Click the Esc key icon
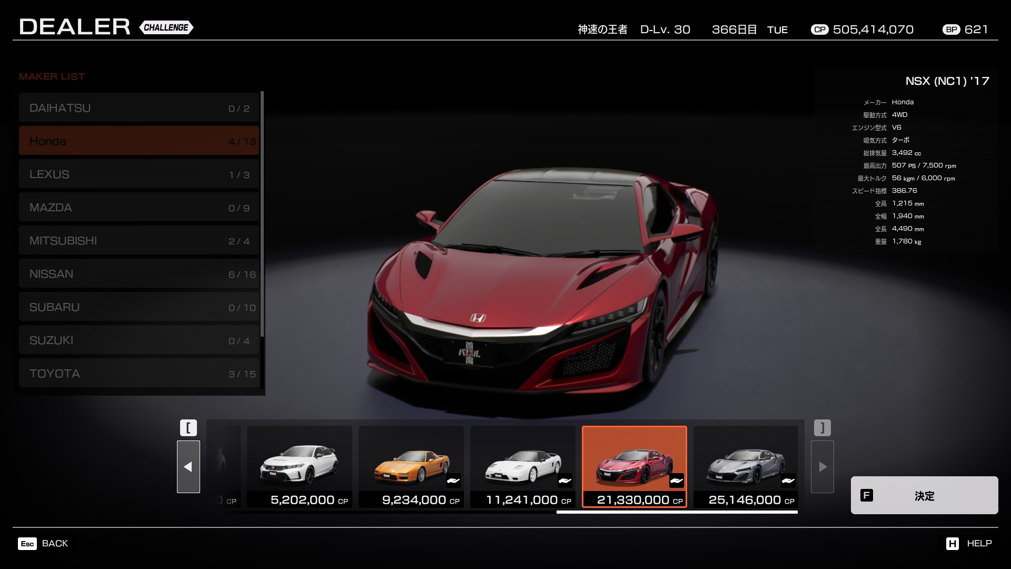 pyautogui.click(x=27, y=544)
